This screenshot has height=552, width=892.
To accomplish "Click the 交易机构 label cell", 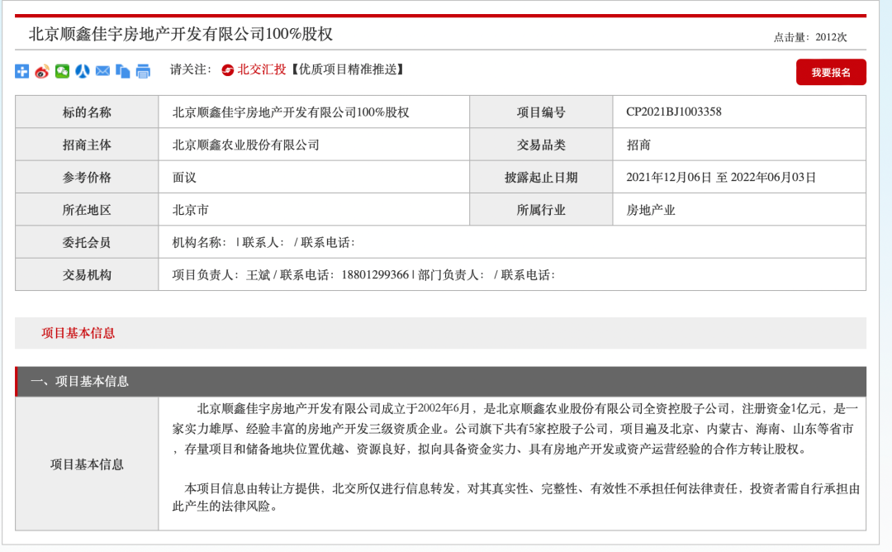I will coord(87,275).
